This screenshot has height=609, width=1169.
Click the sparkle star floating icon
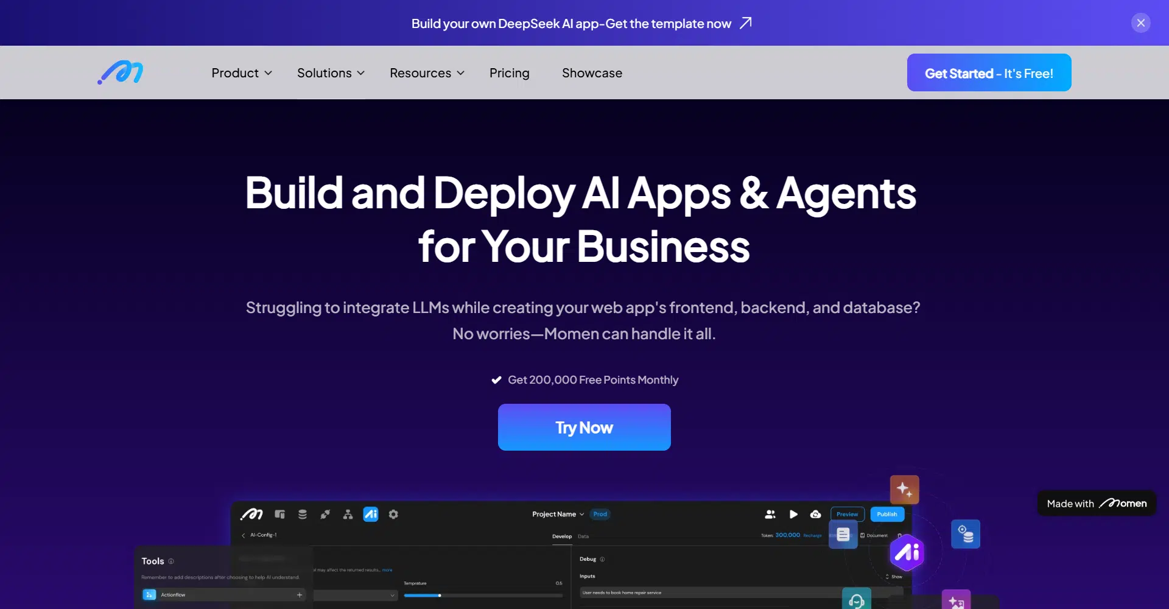tap(904, 490)
